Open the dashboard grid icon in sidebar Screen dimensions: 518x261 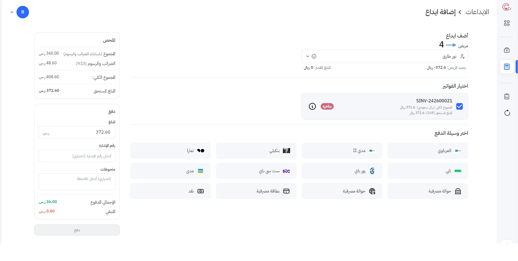coord(507,23)
